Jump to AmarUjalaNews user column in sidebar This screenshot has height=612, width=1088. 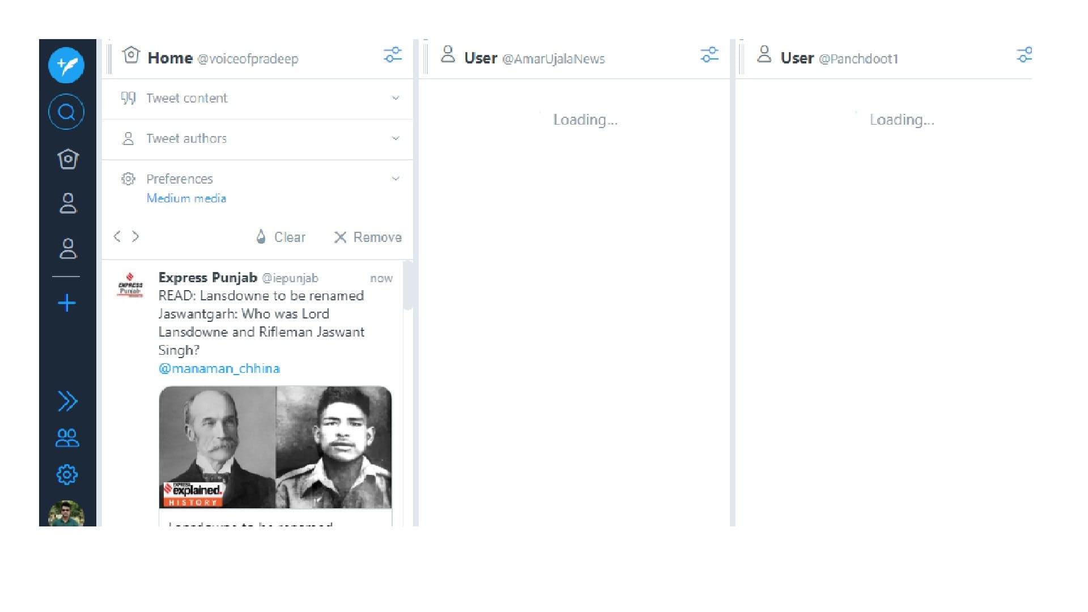point(67,203)
